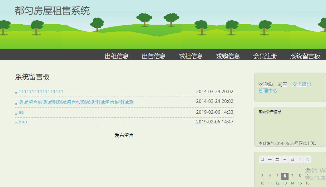
Task: Open 系统留言板 navigation item
Action: (x=305, y=56)
